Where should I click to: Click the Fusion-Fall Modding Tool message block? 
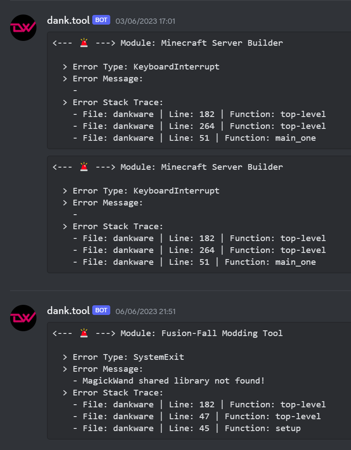click(x=198, y=381)
